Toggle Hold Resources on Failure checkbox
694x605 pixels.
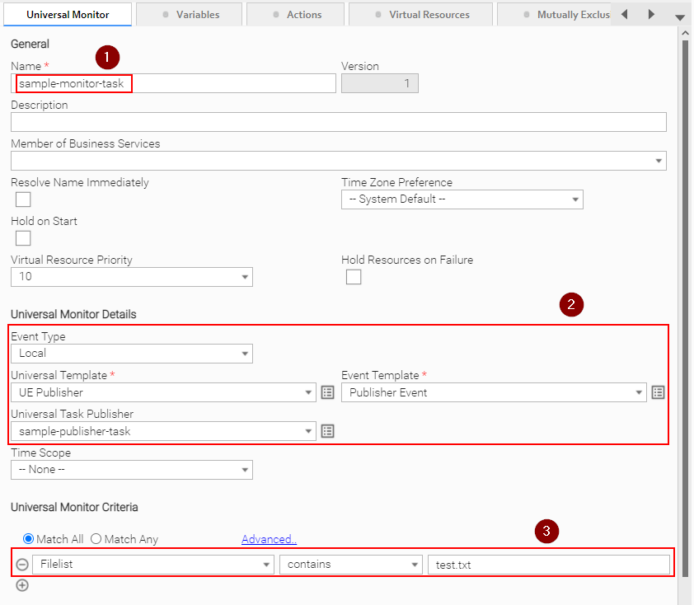(x=354, y=277)
